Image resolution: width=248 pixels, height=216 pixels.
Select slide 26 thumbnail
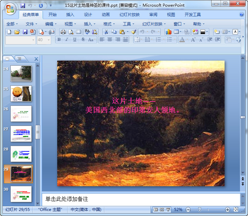[x=21, y=114]
